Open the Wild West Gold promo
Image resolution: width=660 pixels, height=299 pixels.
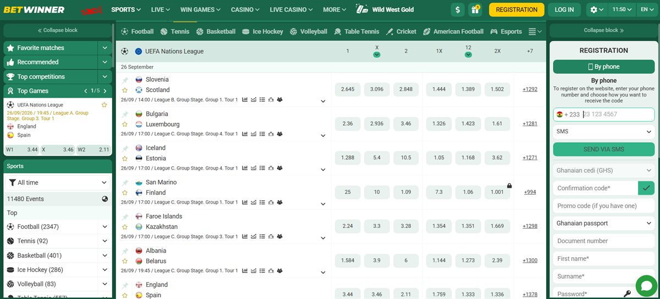click(x=385, y=9)
